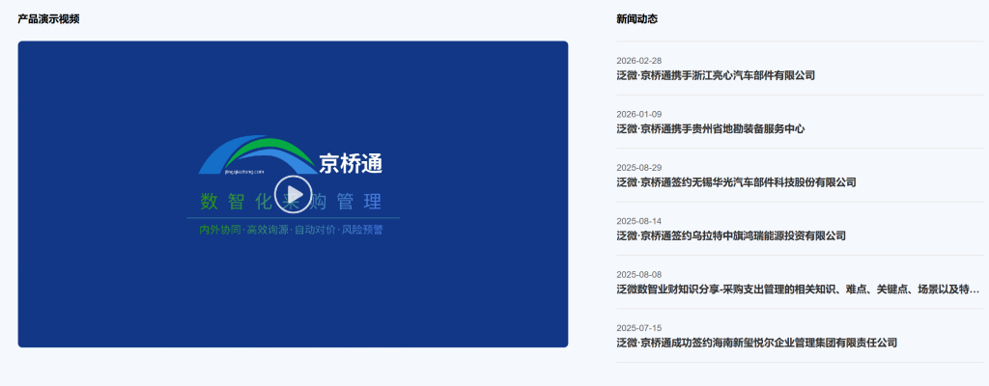Open news about 海南新玺悦尔企业管理集团
989x386 pixels.
[756, 343]
